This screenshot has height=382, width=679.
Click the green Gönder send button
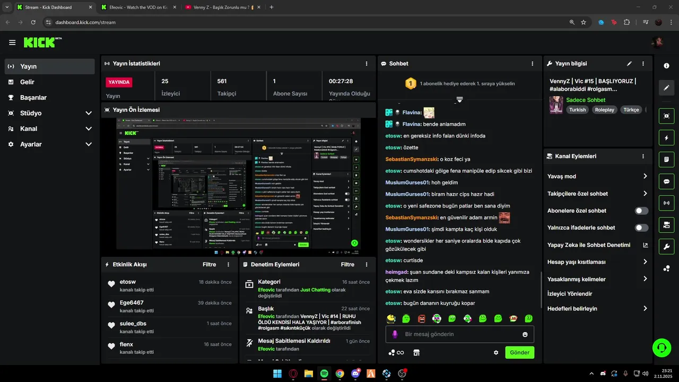[x=519, y=352]
